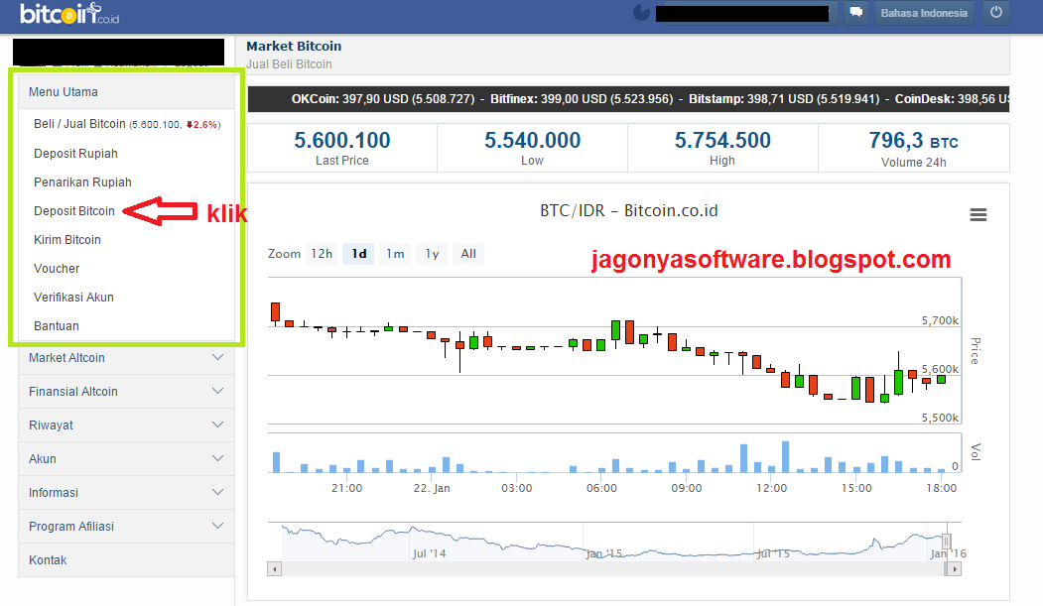
Task: Click the navigator right scroll arrow
Action: [x=955, y=568]
